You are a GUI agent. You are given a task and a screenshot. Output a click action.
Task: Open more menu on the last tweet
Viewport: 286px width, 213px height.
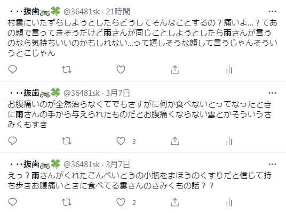[272, 165]
